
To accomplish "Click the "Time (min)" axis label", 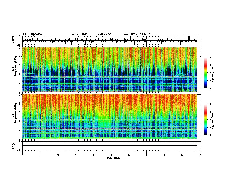I will 114,158.
